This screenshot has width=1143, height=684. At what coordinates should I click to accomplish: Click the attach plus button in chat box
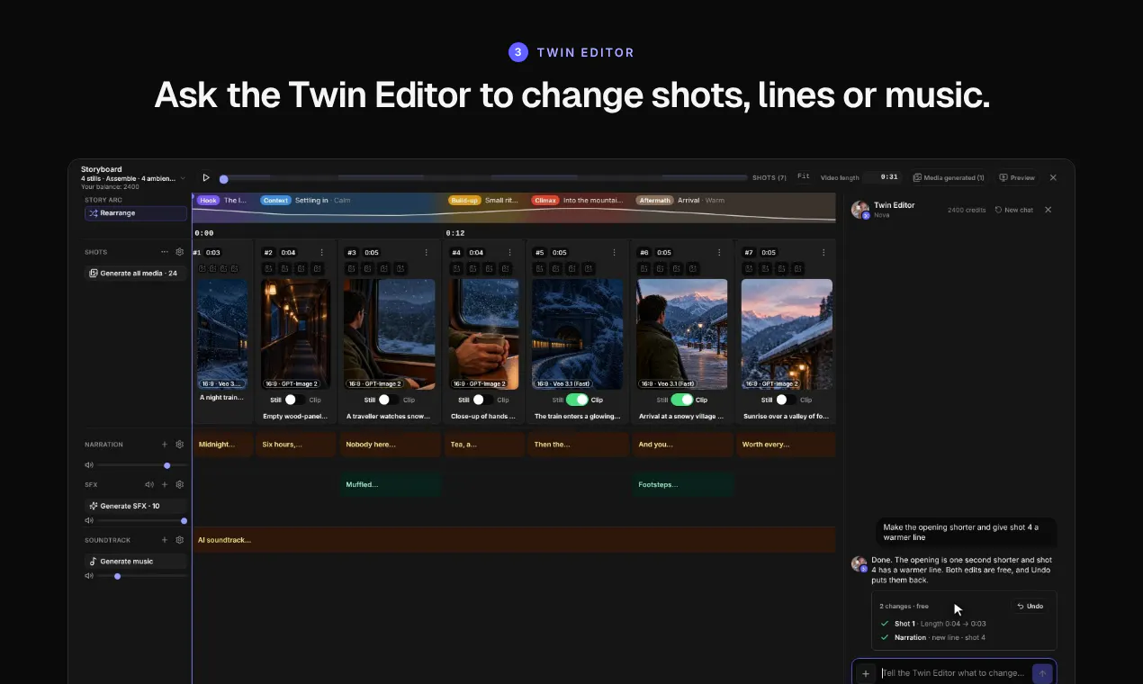point(866,673)
